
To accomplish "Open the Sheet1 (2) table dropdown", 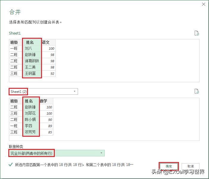I will (43, 91).
